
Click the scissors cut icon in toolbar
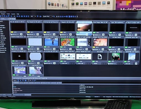[24, 16]
